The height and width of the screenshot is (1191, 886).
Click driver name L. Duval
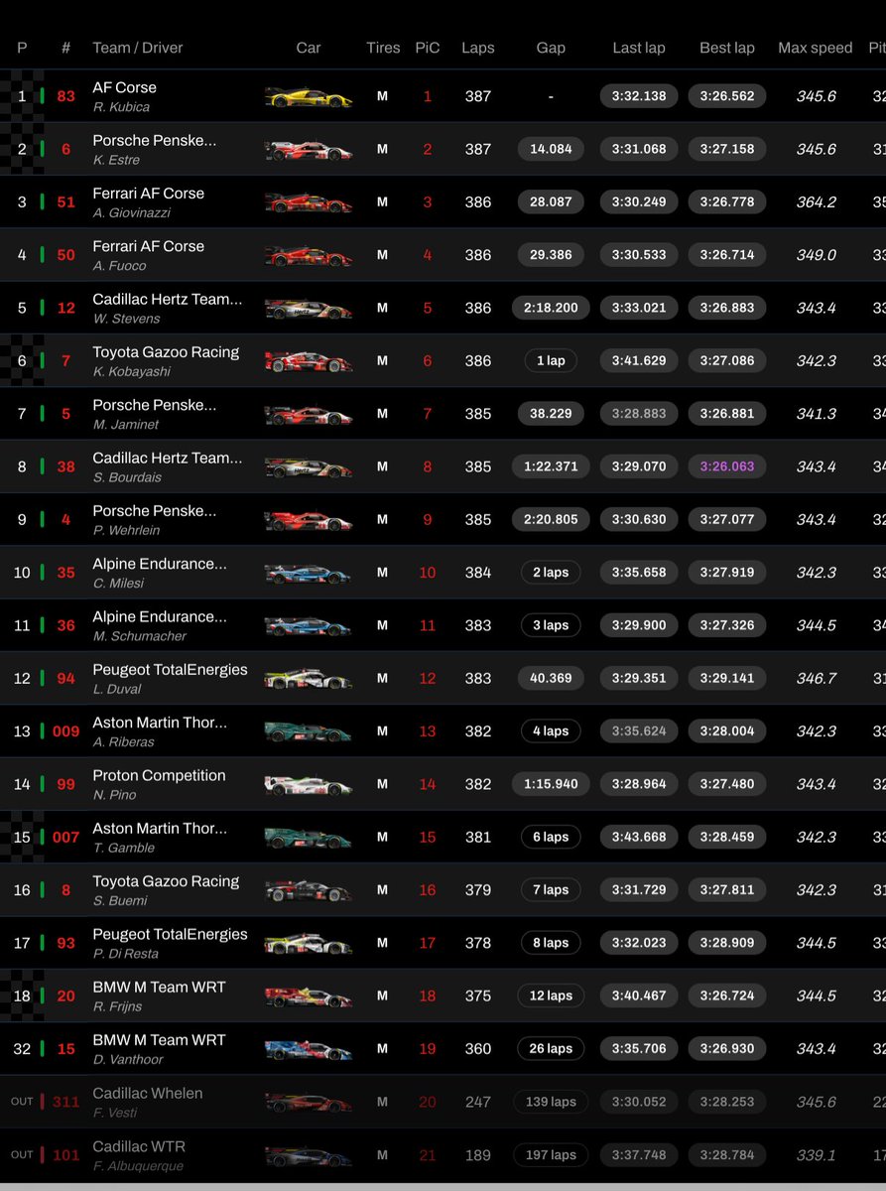pos(117,689)
